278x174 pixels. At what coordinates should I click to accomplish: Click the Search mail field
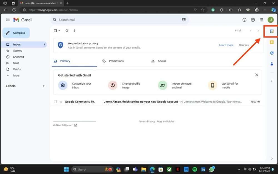pyautogui.click(x=120, y=20)
